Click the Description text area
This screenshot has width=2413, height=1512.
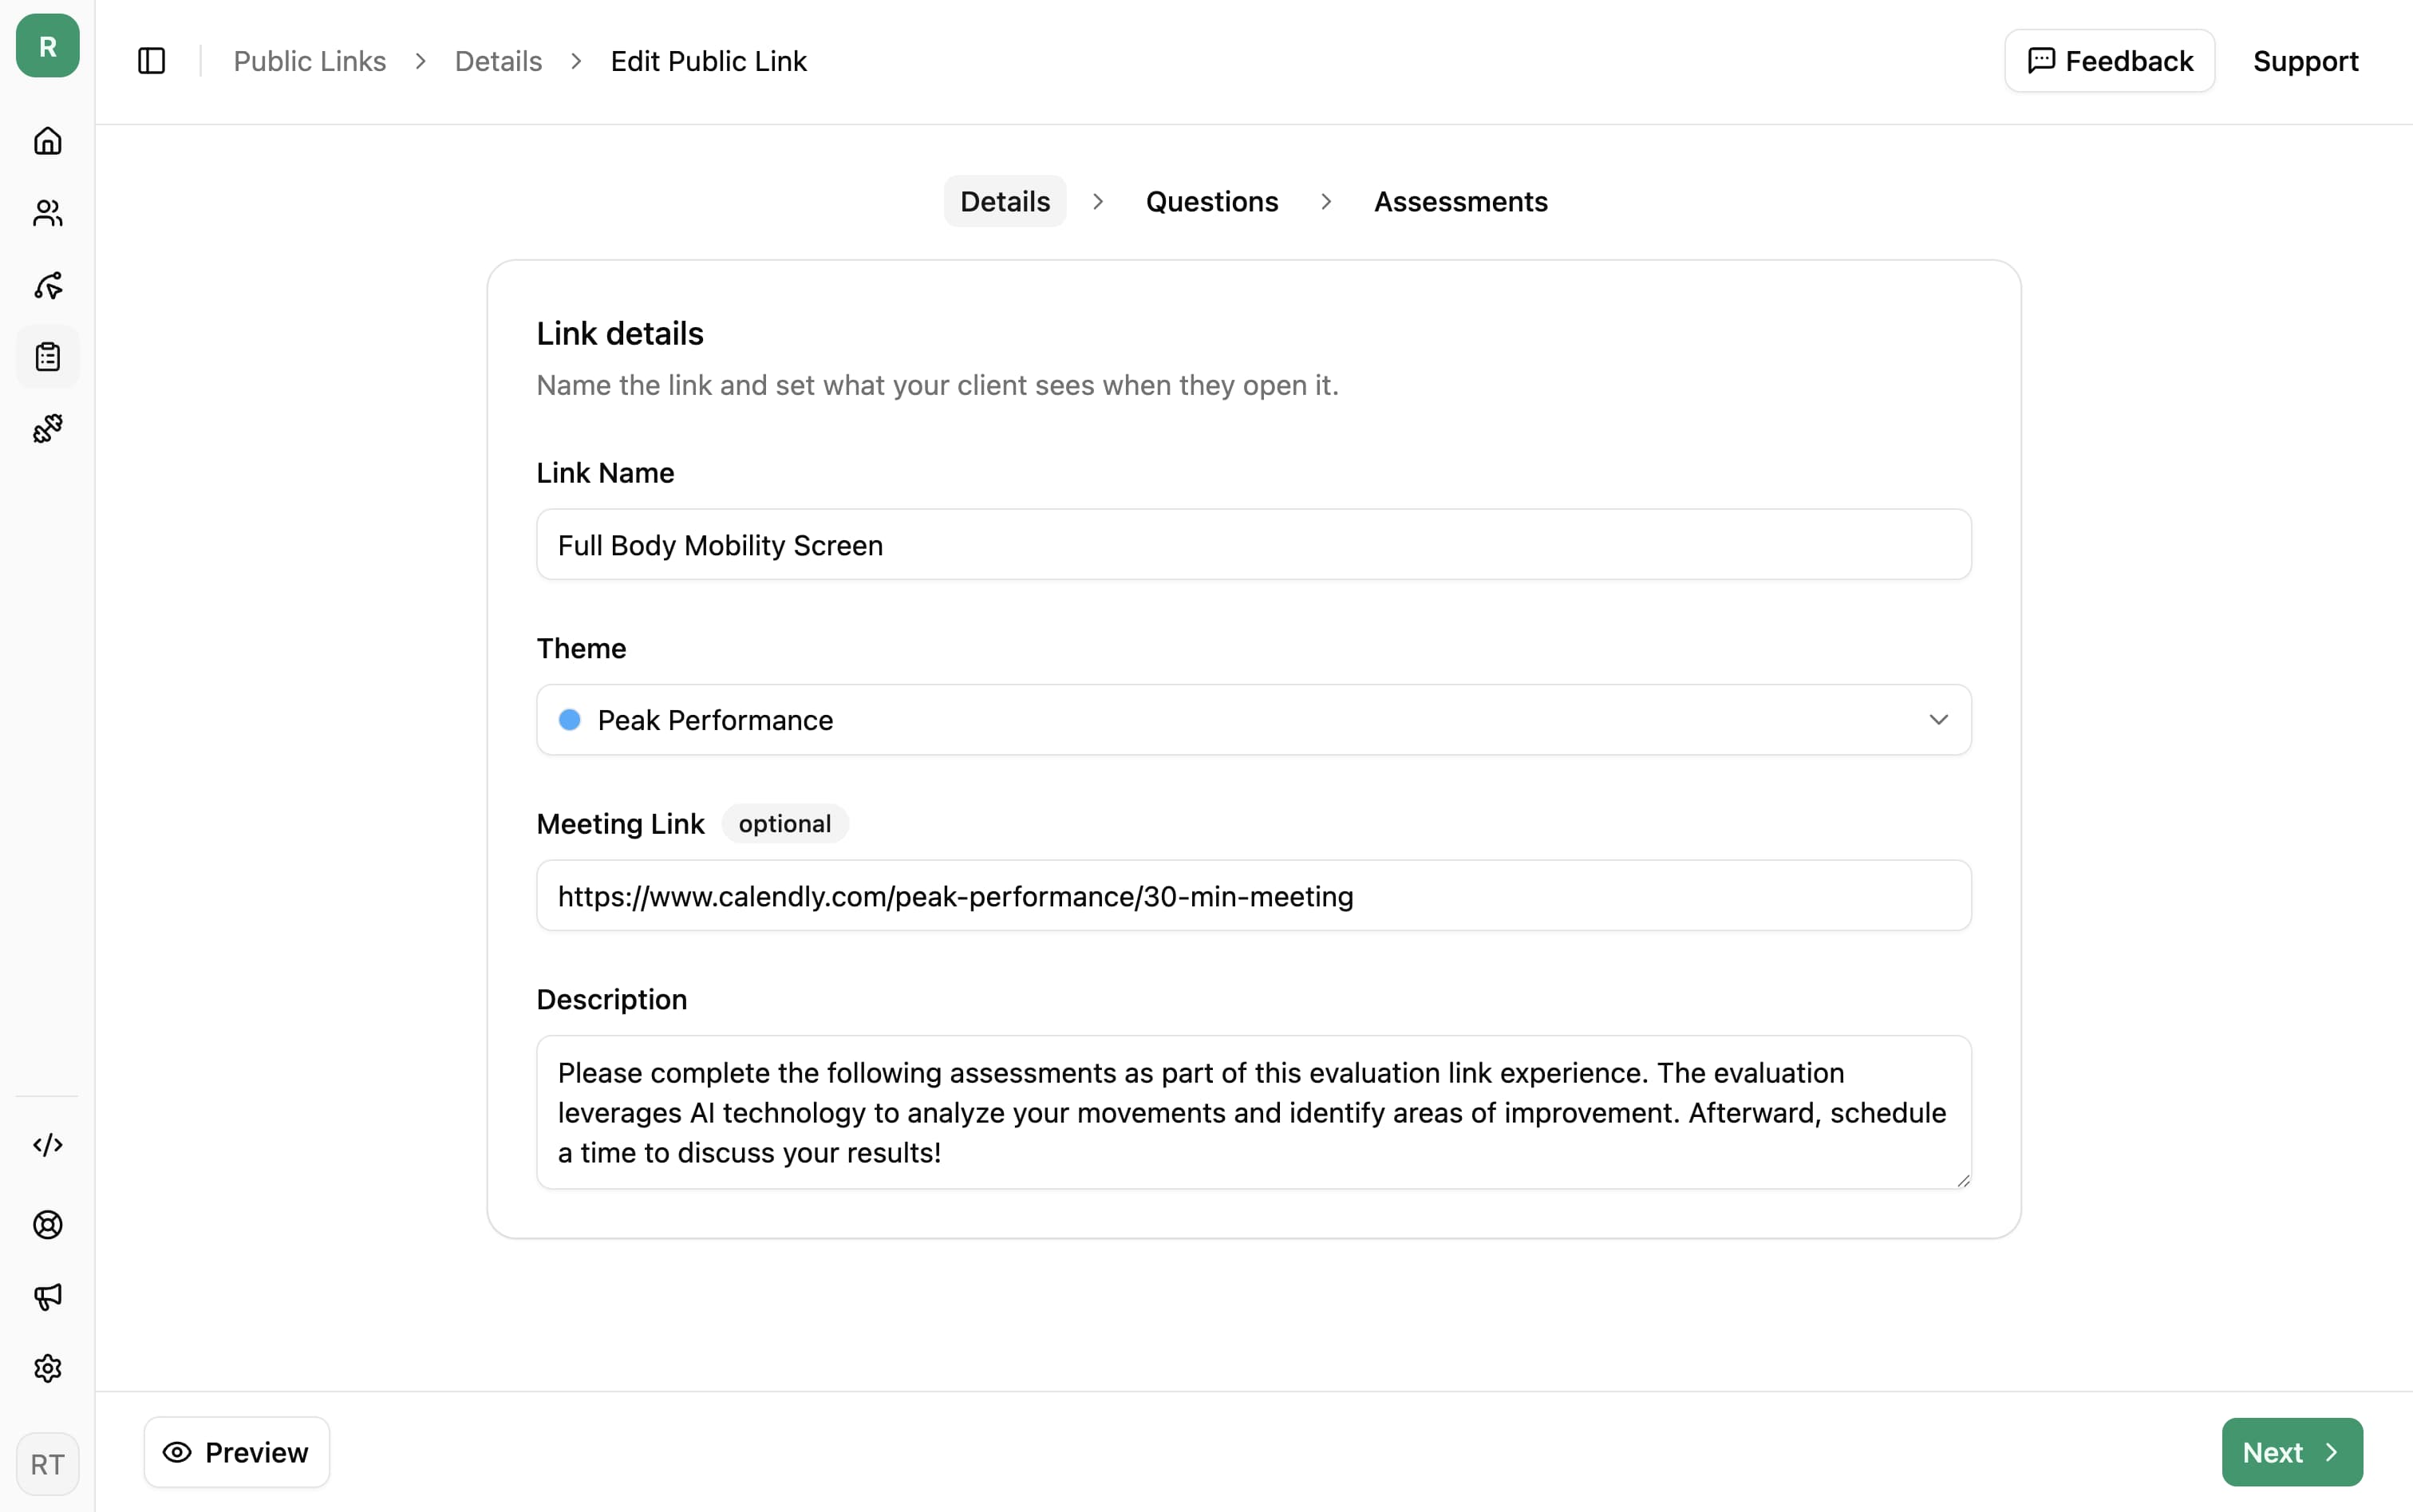[x=1254, y=1112]
